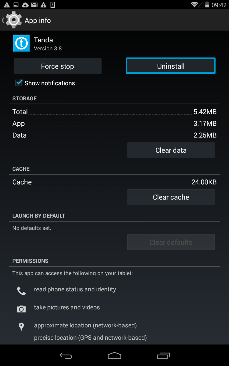
Task: Select 'precise location' permission entry
Action: point(90,338)
